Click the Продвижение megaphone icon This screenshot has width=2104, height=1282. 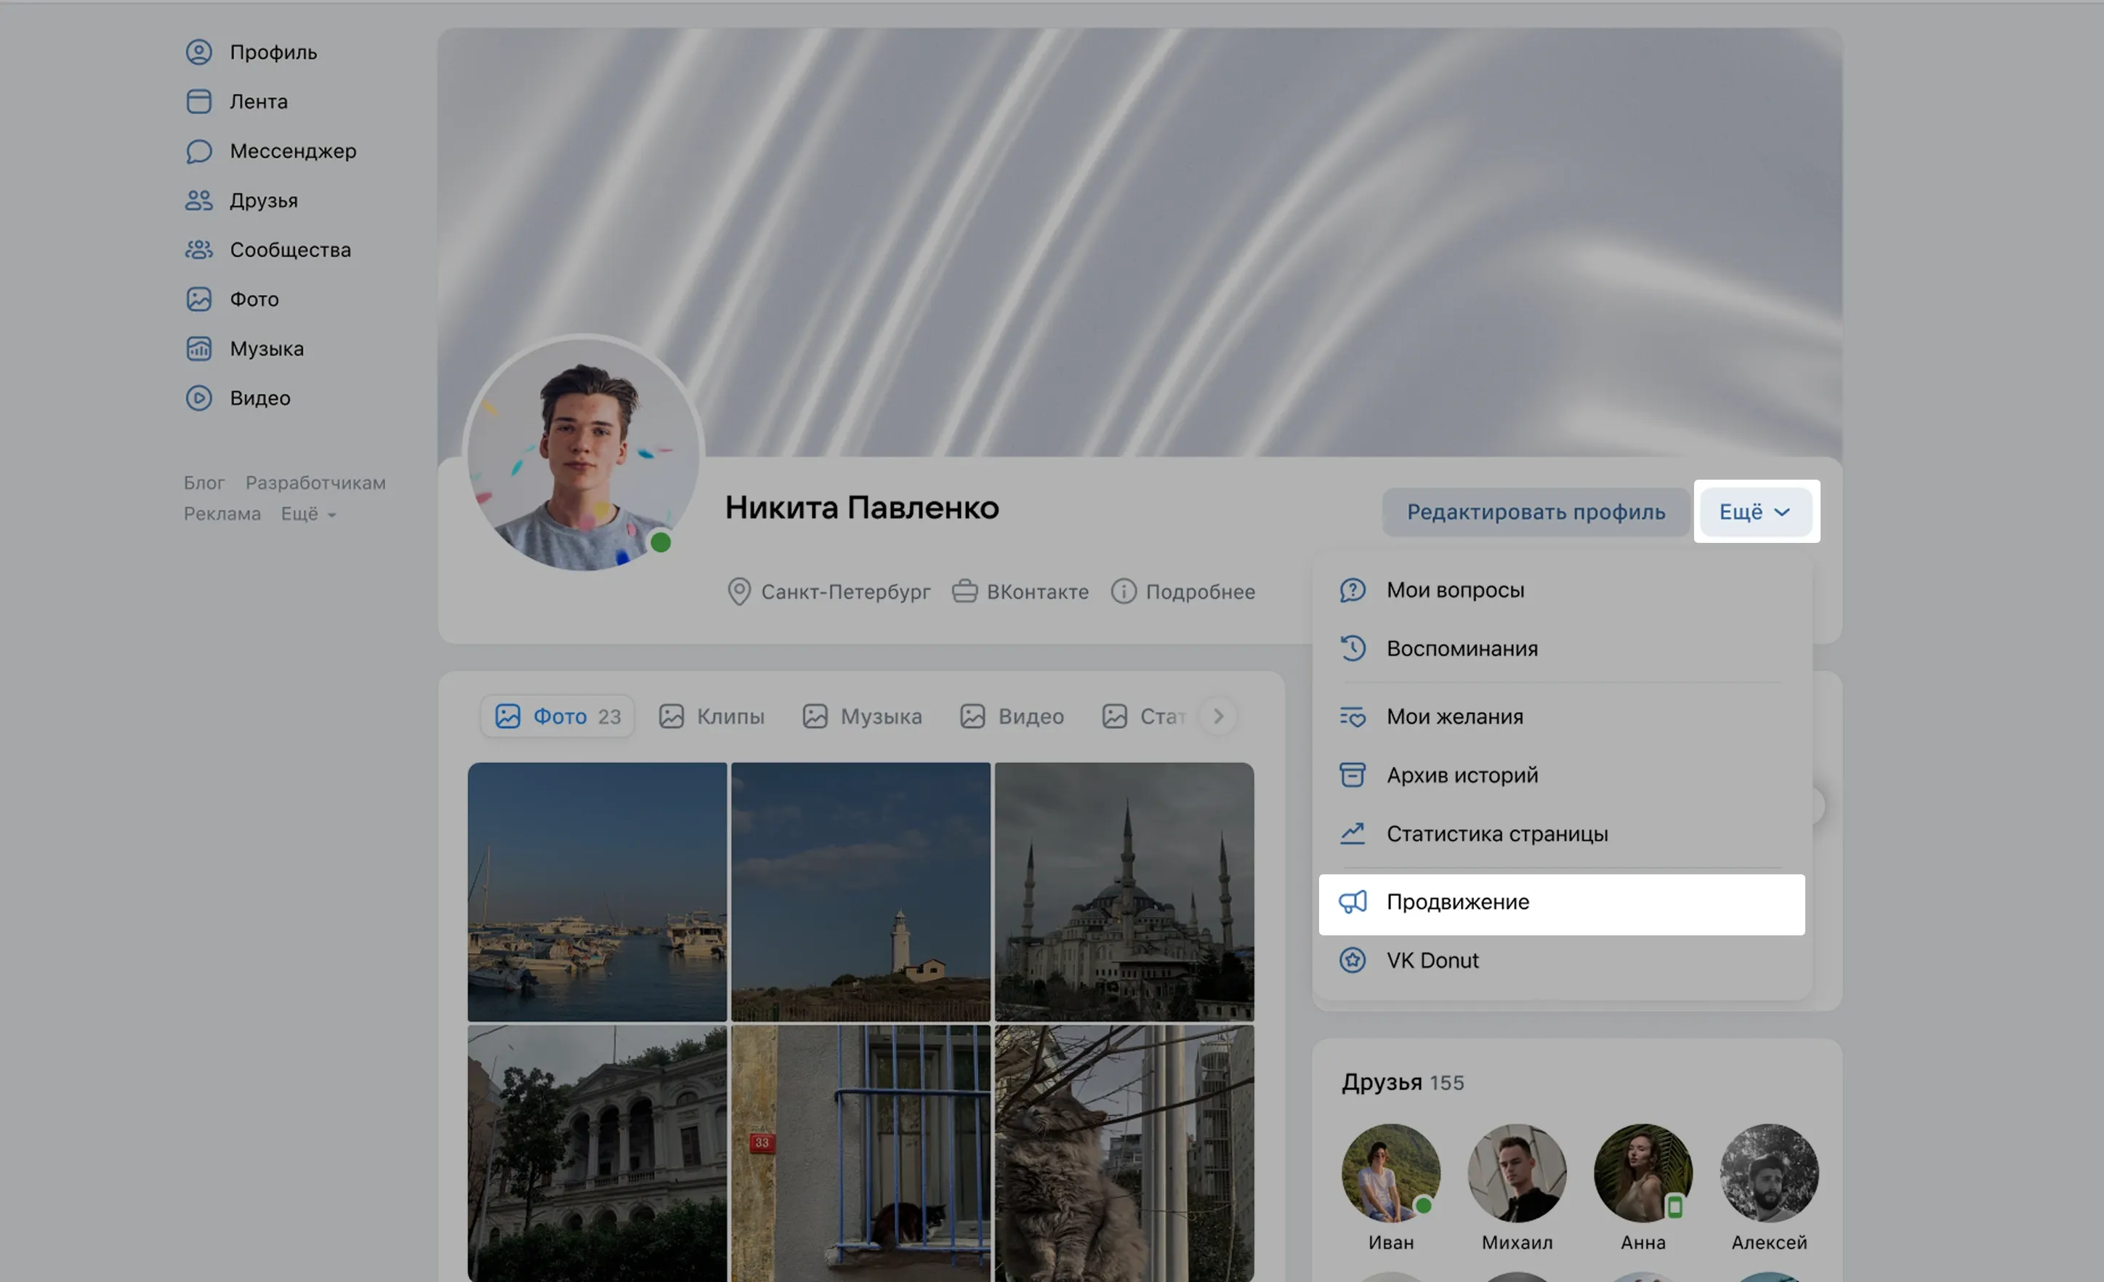(x=1353, y=902)
